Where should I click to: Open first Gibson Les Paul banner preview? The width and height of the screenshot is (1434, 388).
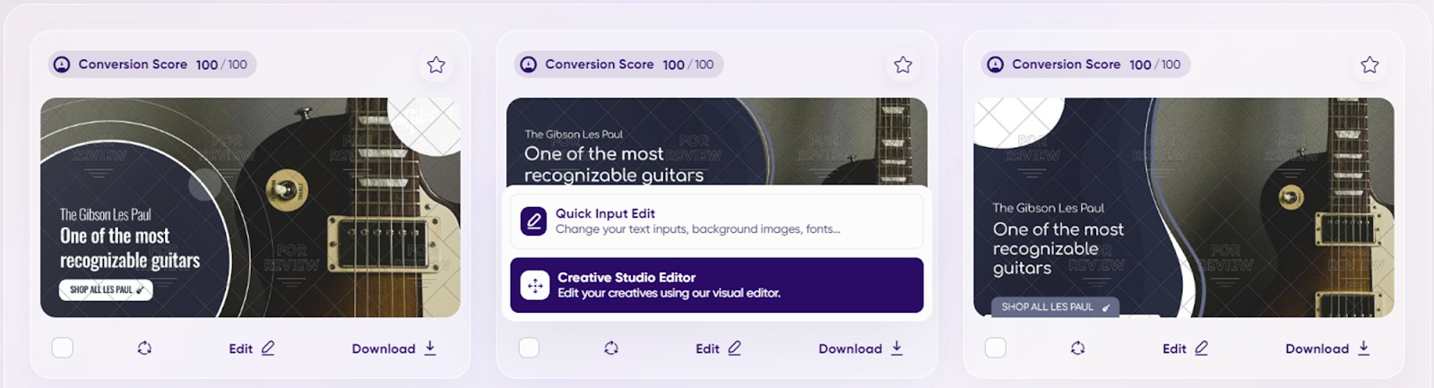(250, 207)
